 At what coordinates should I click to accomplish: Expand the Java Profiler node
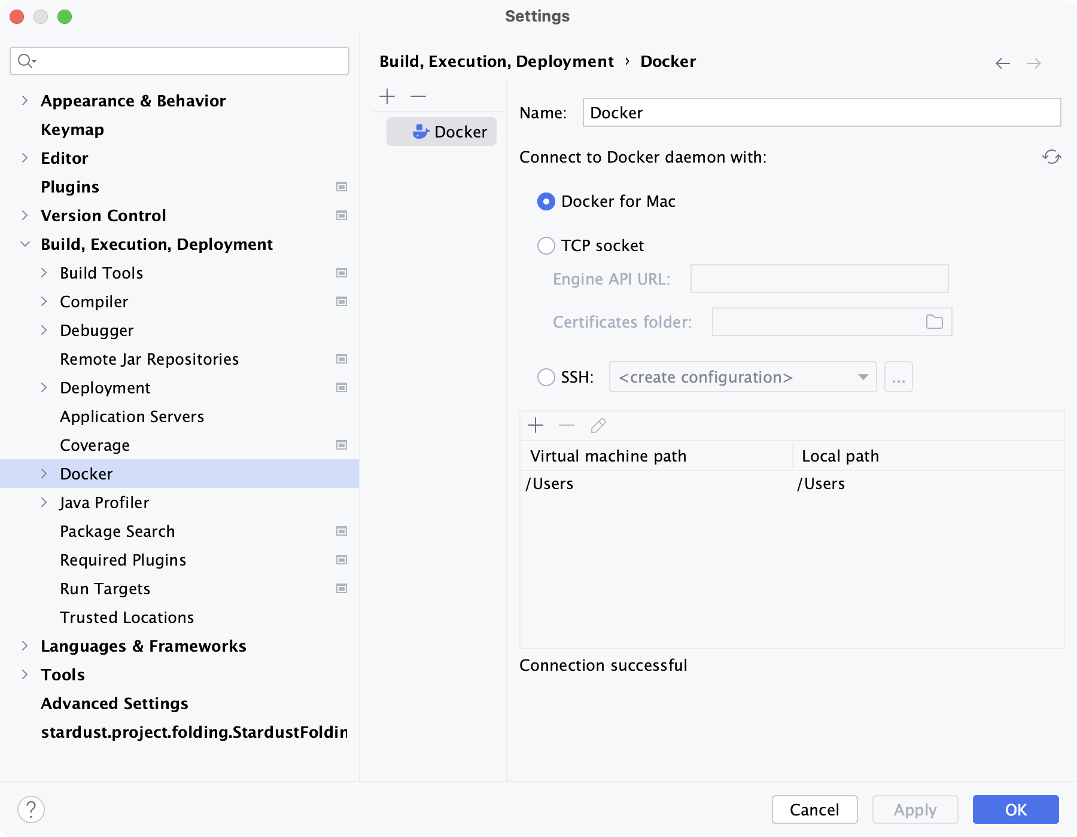tap(44, 502)
